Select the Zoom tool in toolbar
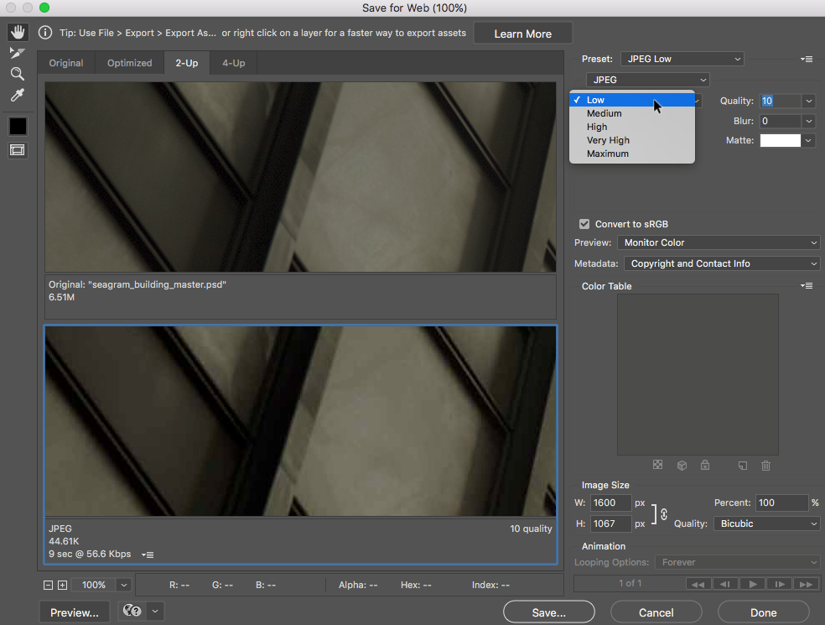The width and height of the screenshot is (825, 625). 18,74
